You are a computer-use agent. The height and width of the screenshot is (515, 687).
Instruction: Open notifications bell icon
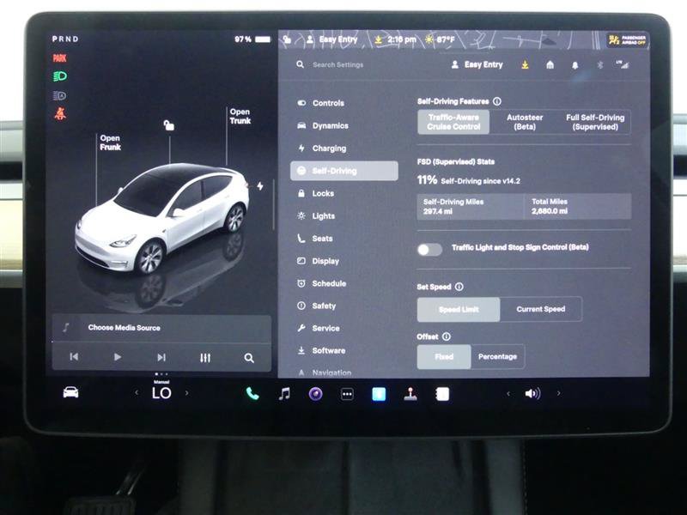coord(575,65)
